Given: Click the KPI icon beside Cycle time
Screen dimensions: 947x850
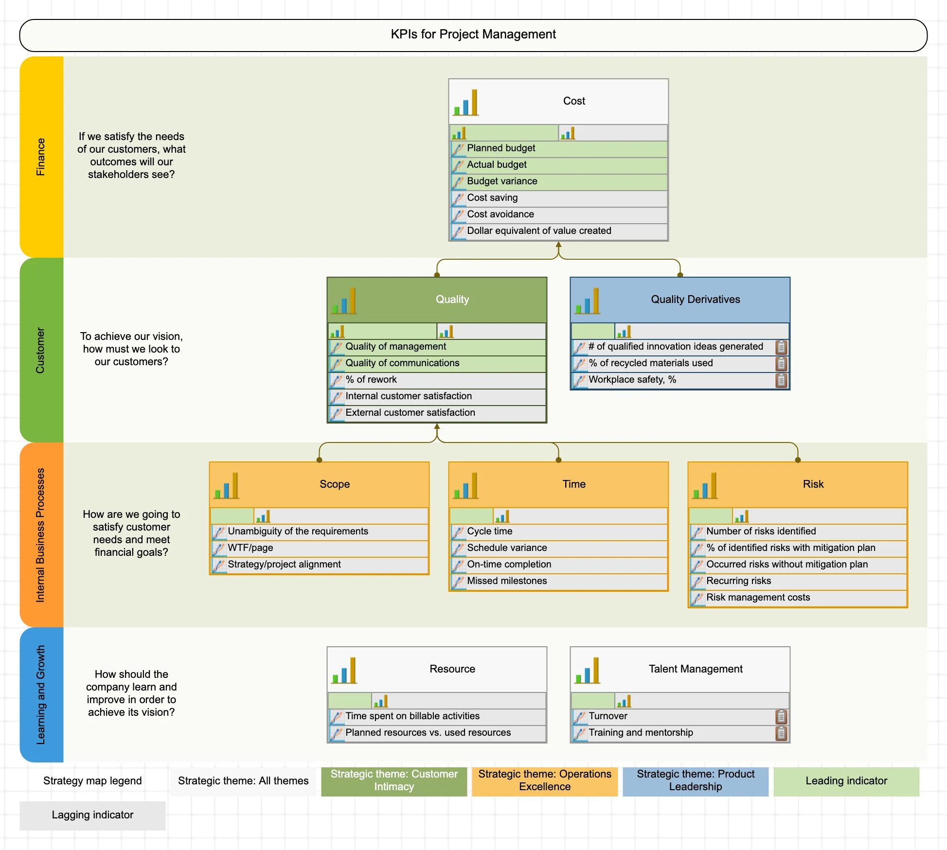Looking at the screenshot, I should pyautogui.click(x=458, y=532).
